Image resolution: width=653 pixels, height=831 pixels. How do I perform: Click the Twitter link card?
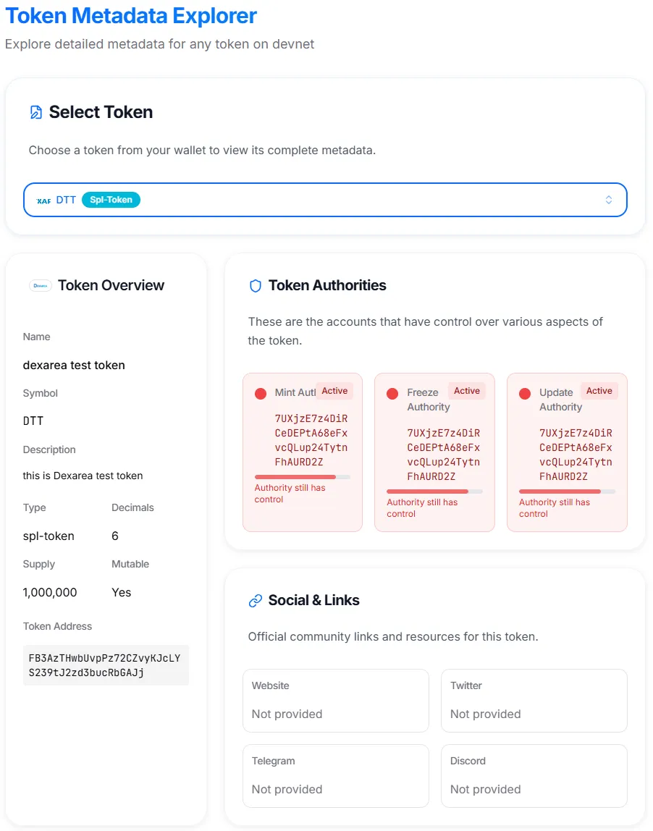point(534,700)
